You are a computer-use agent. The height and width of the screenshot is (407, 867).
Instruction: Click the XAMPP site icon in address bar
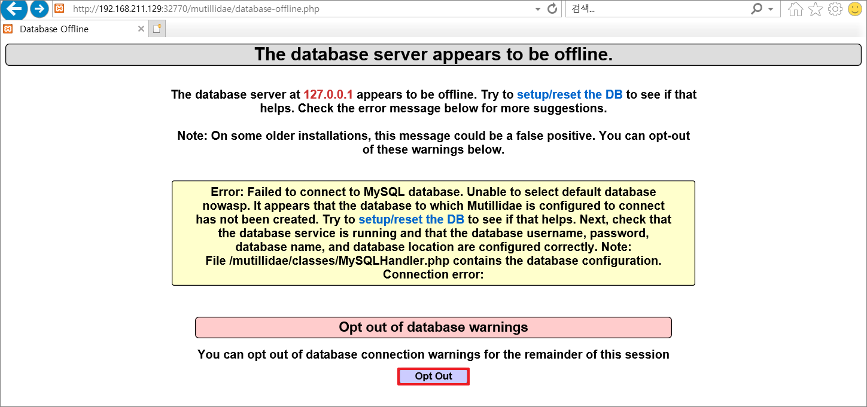tap(59, 9)
